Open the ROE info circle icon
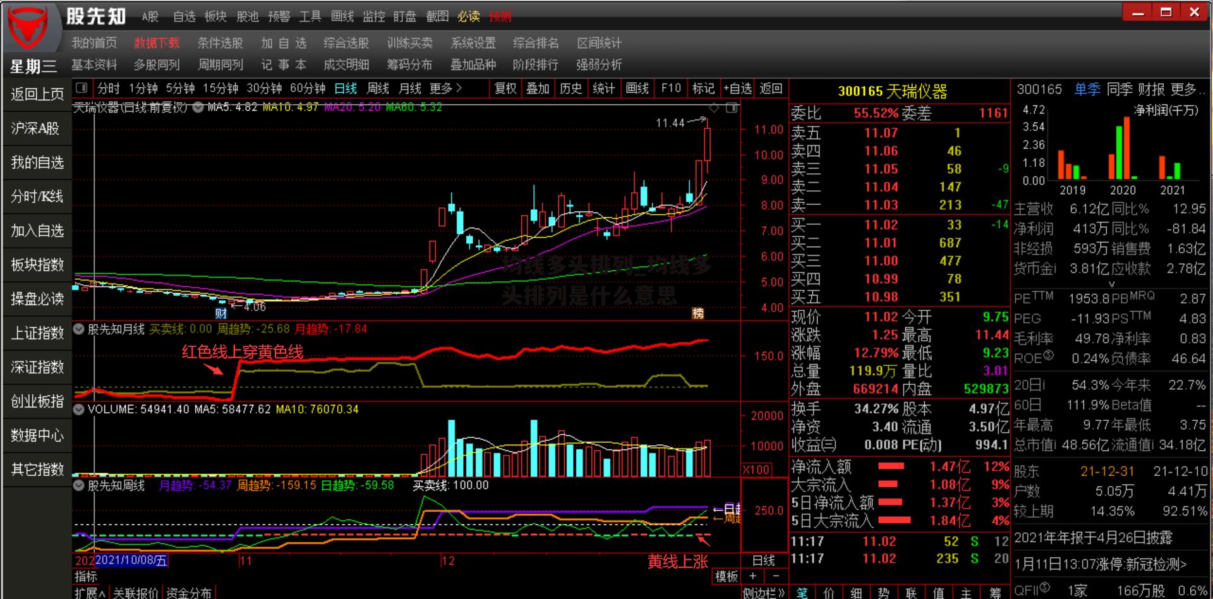Image resolution: width=1213 pixels, height=599 pixels. click(1049, 355)
